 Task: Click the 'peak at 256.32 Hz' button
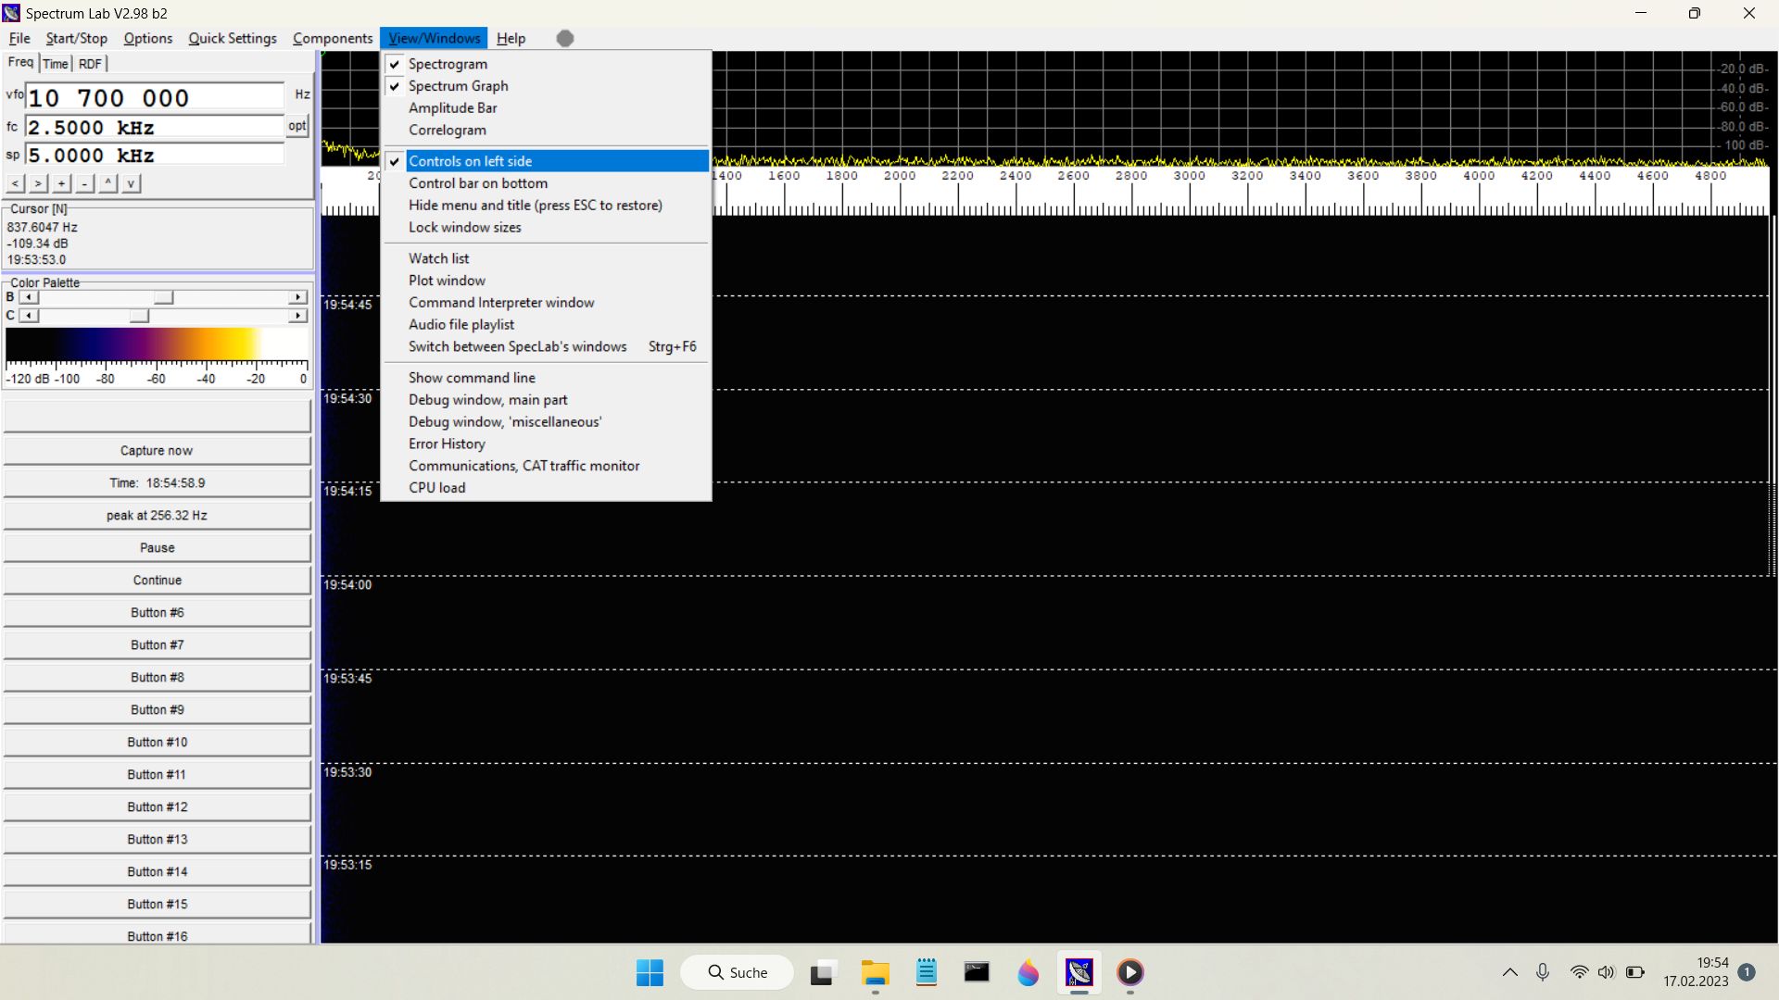(x=157, y=515)
